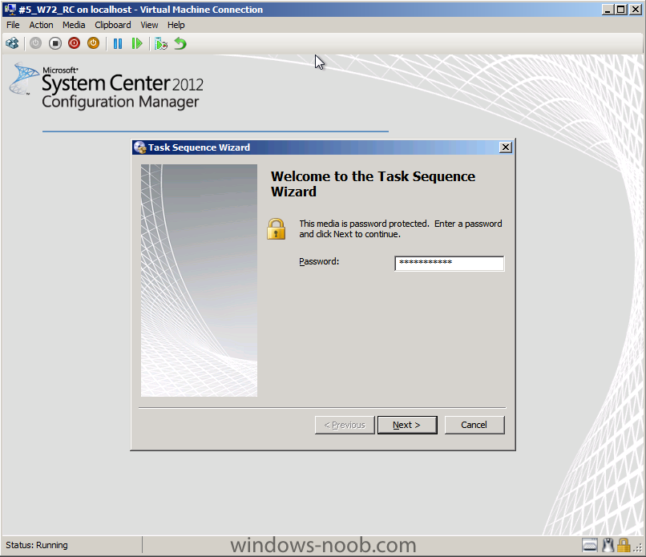Screen dimensions: 646x557
Task: Click the wizard's decorative side image
Action: click(x=199, y=281)
